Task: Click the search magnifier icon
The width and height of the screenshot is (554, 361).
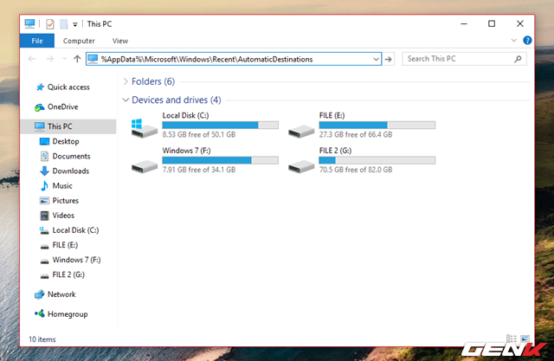Action: [518, 59]
